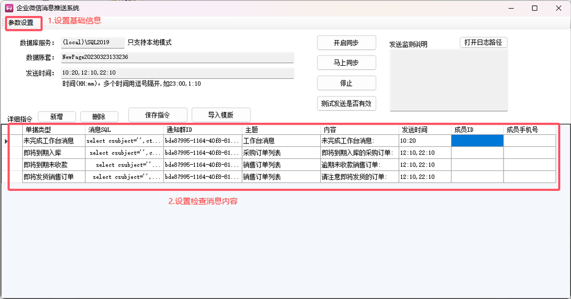Click the 逾期未收款销售订单: content cell
Image resolution: width=571 pixels, height=299 pixels.
tap(359, 165)
